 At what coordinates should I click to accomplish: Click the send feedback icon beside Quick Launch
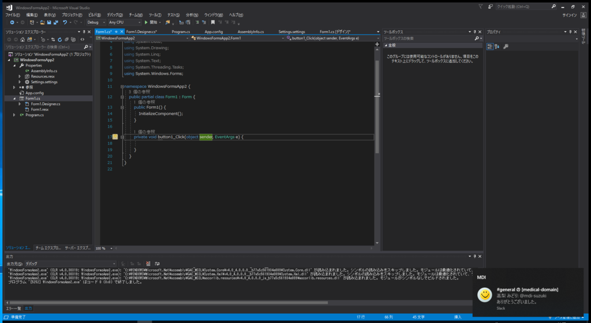point(491,6)
